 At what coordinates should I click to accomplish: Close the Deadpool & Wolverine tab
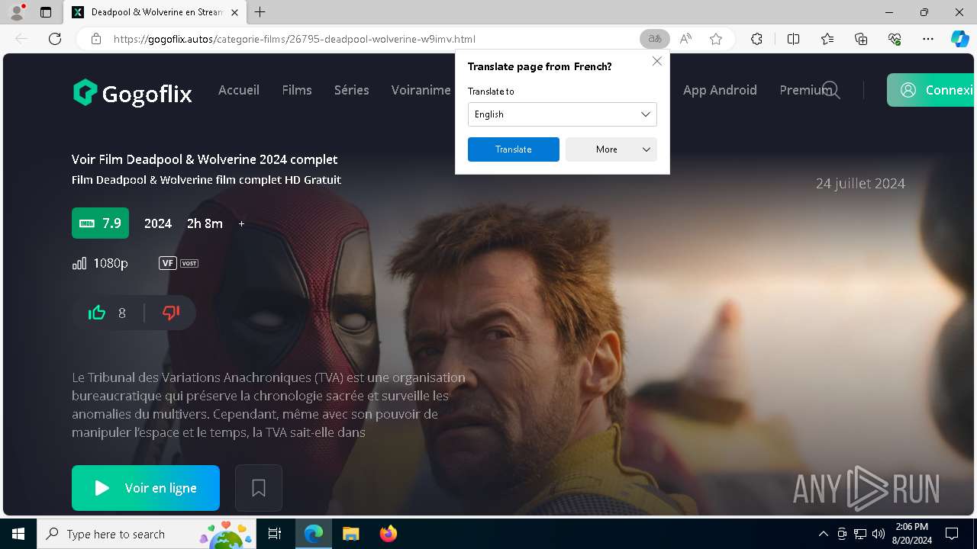coord(235,12)
